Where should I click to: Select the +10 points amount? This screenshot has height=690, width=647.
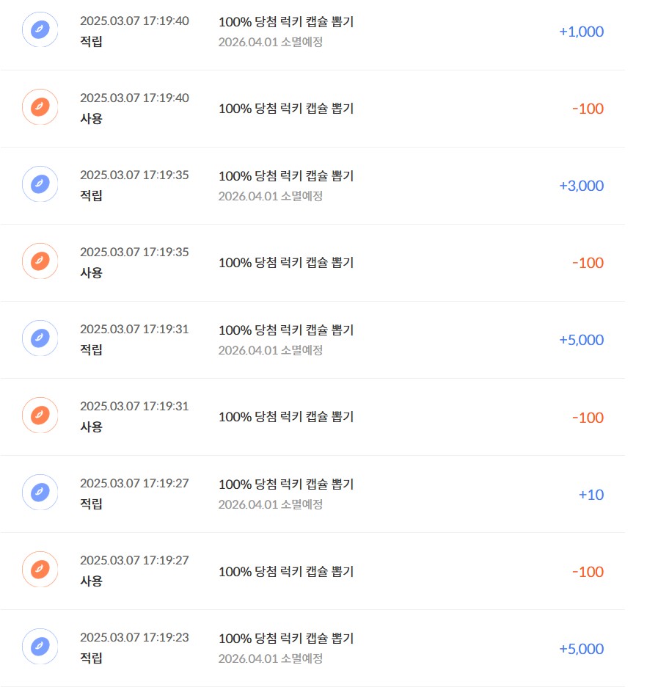coord(591,495)
